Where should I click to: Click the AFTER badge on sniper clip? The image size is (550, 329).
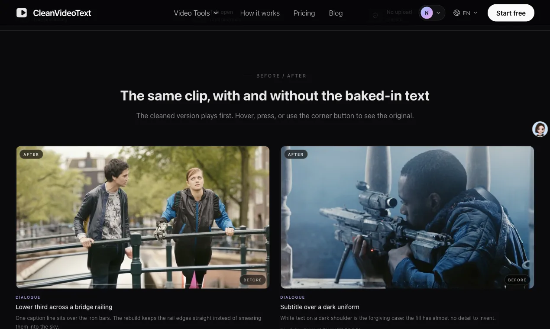pos(296,154)
